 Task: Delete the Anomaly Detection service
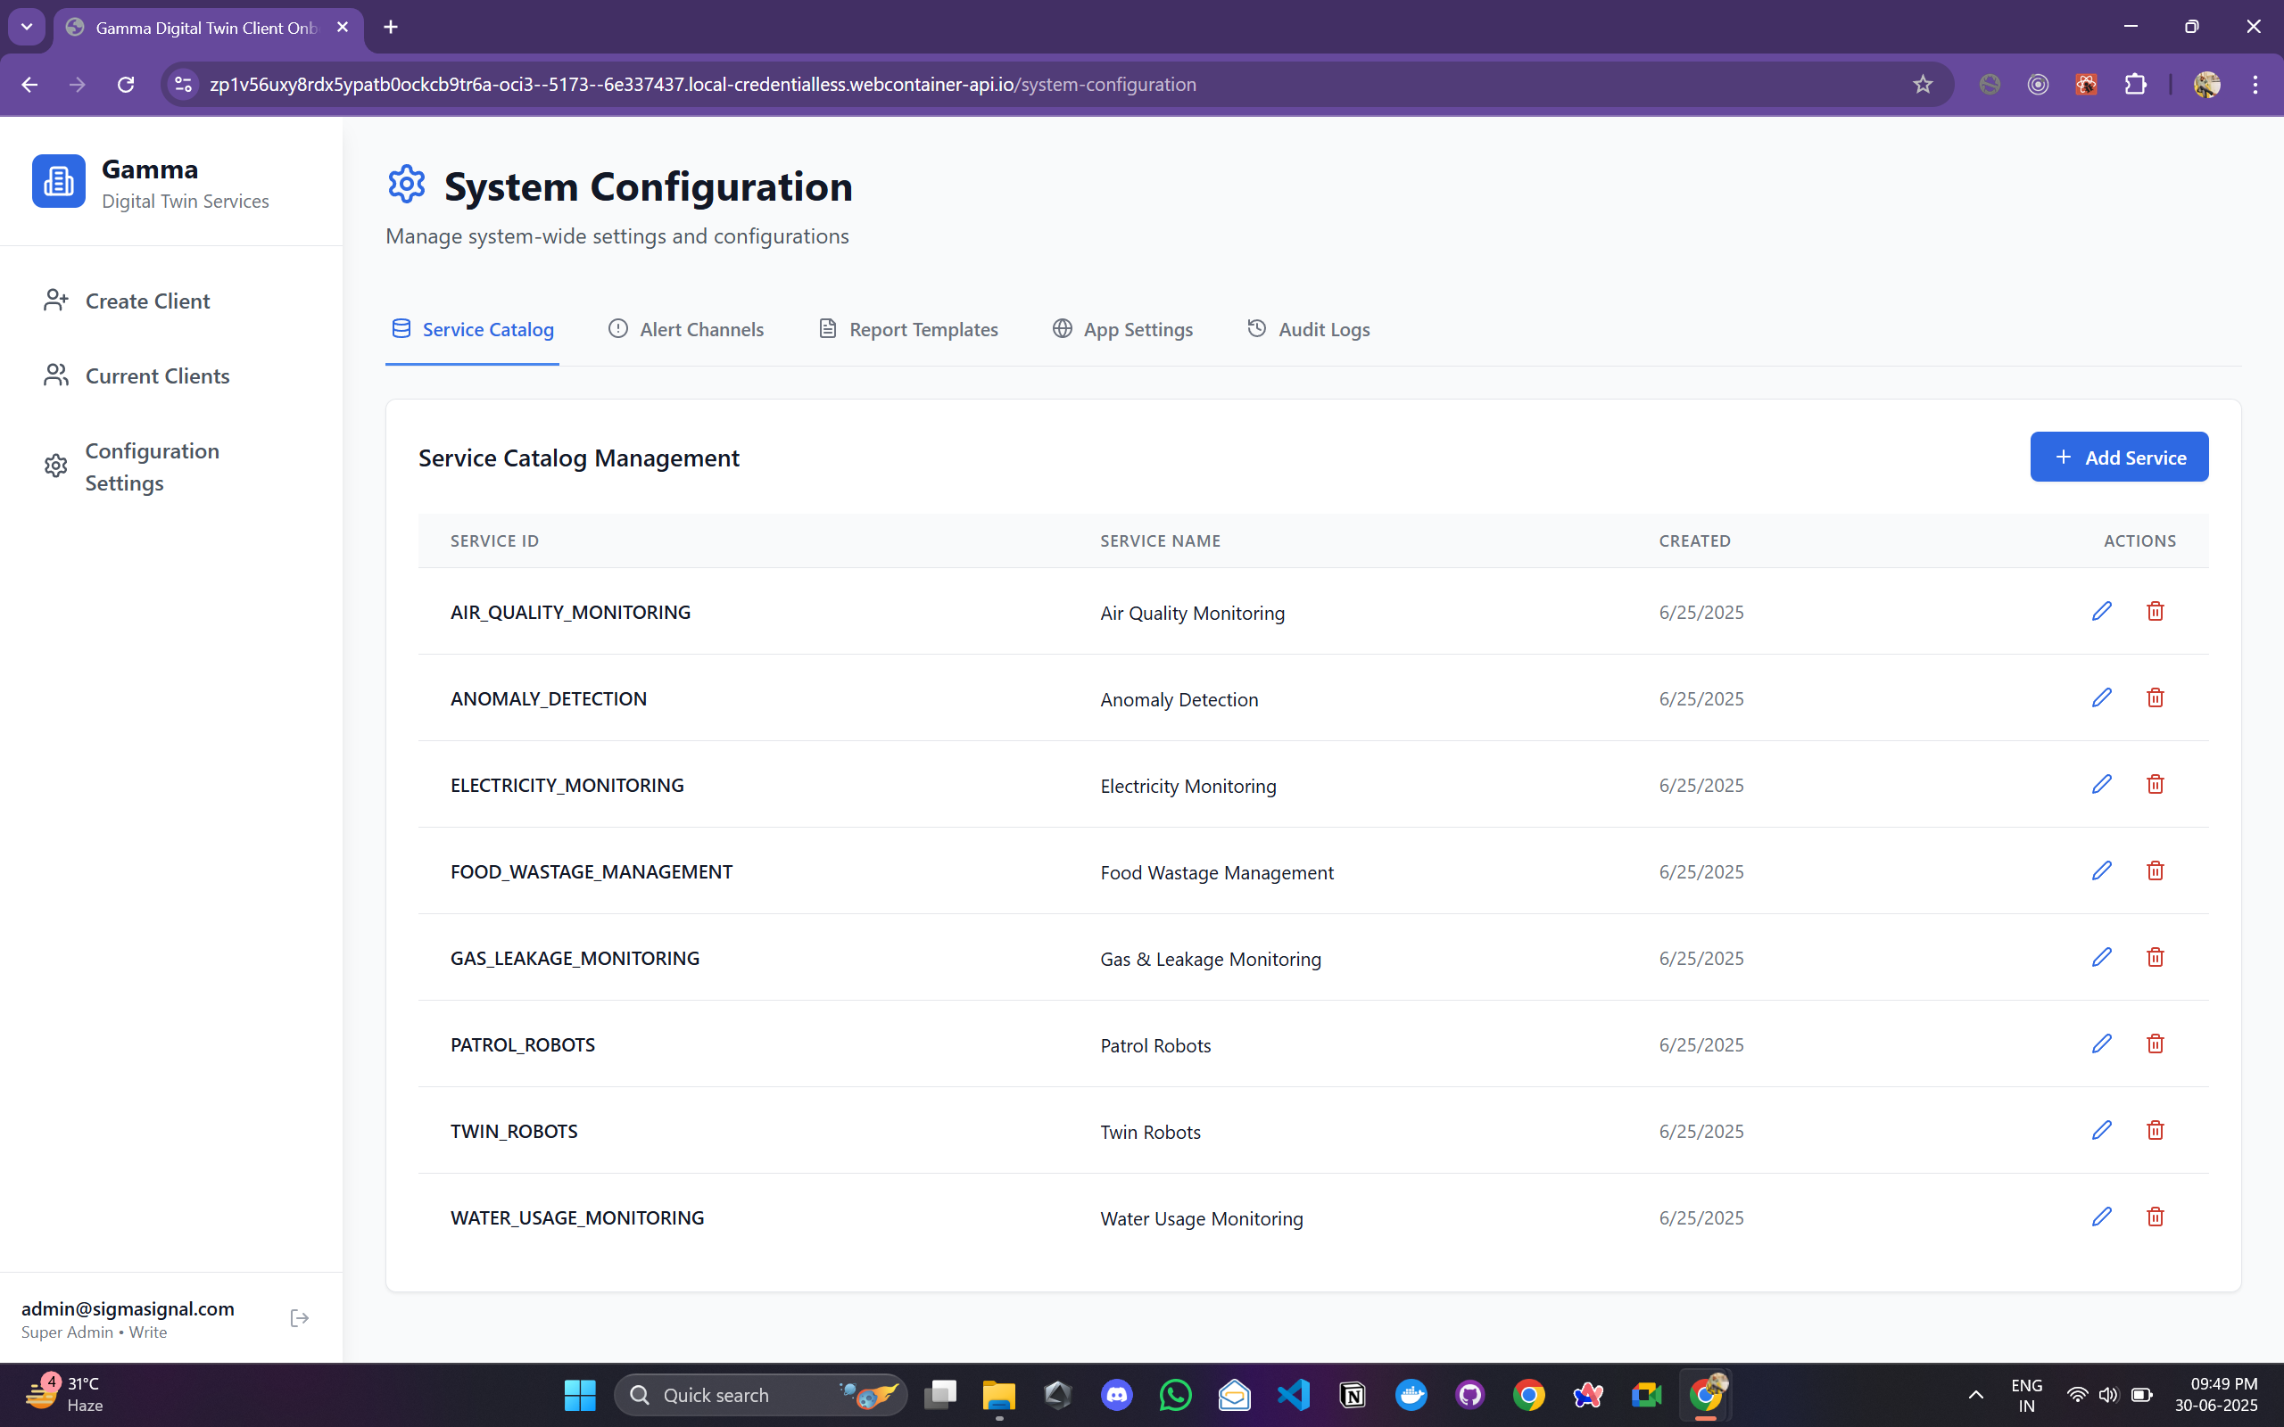click(2155, 698)
